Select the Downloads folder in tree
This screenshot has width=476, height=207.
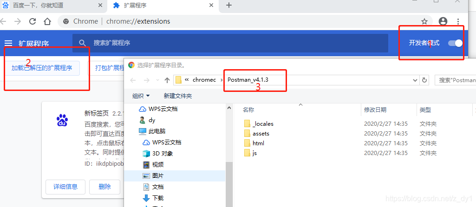(x=153, y=198)
